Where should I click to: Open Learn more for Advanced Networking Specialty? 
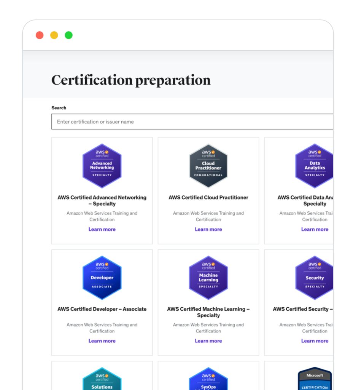102,229
